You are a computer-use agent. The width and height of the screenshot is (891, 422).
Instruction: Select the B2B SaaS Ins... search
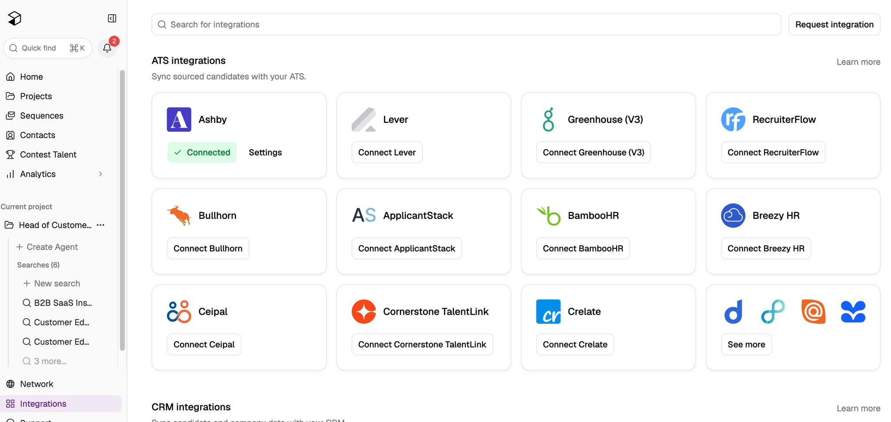click(57, 303)
